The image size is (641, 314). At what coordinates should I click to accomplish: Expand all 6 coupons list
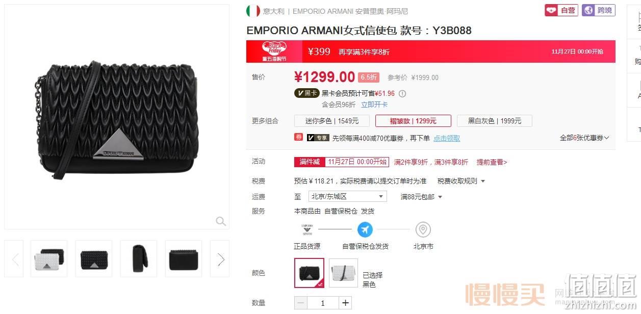[584, 138]
